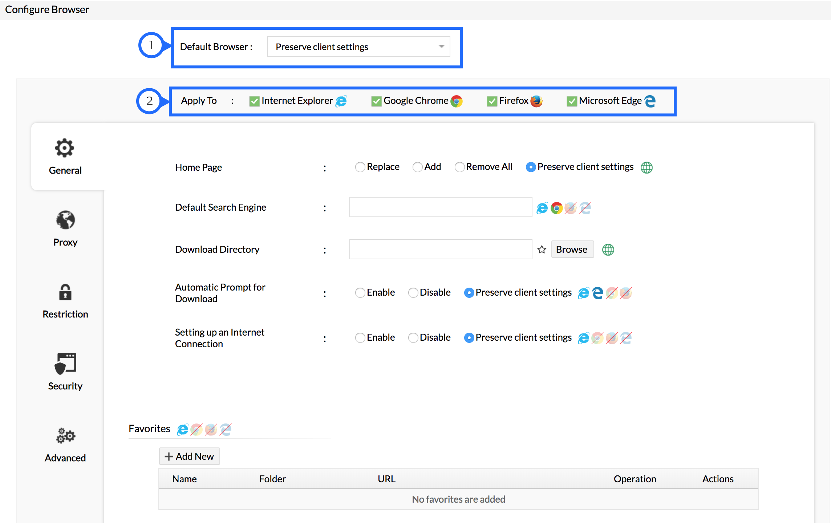Click the globe icon beside Home Page options
The image size is (831, 523).
coord(646,167)
